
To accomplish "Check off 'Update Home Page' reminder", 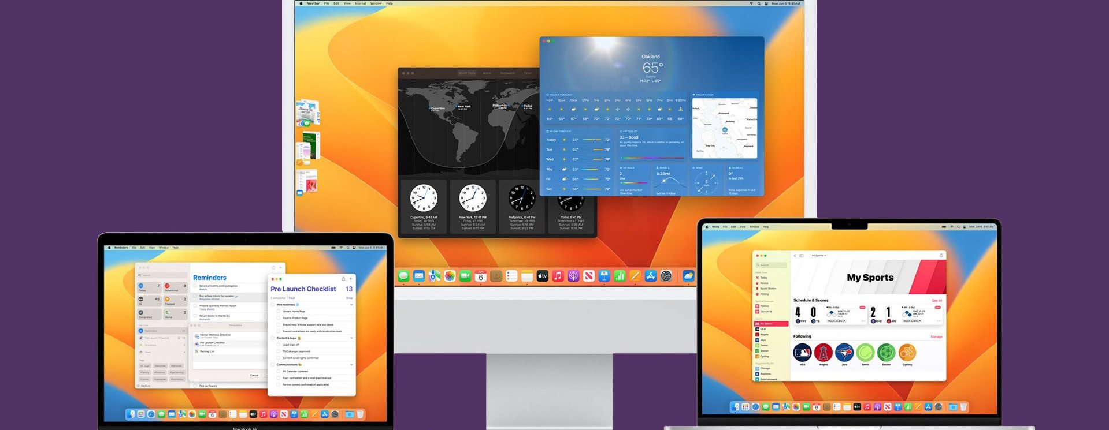I will (279, 311).
